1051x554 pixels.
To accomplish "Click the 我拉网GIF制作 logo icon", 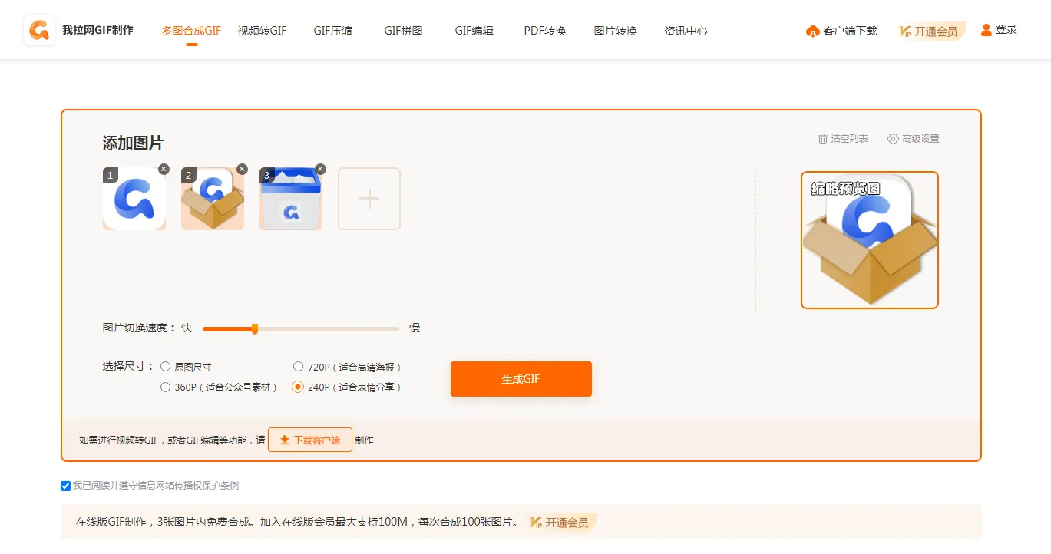I will click(39, 30).
